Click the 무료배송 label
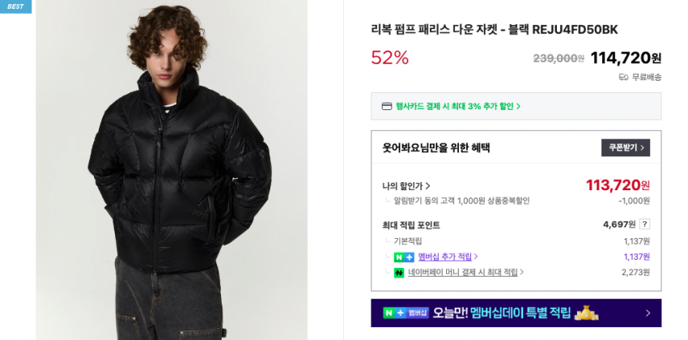The image size is (688, 340). pyautogui.click(x=647, y=78)
